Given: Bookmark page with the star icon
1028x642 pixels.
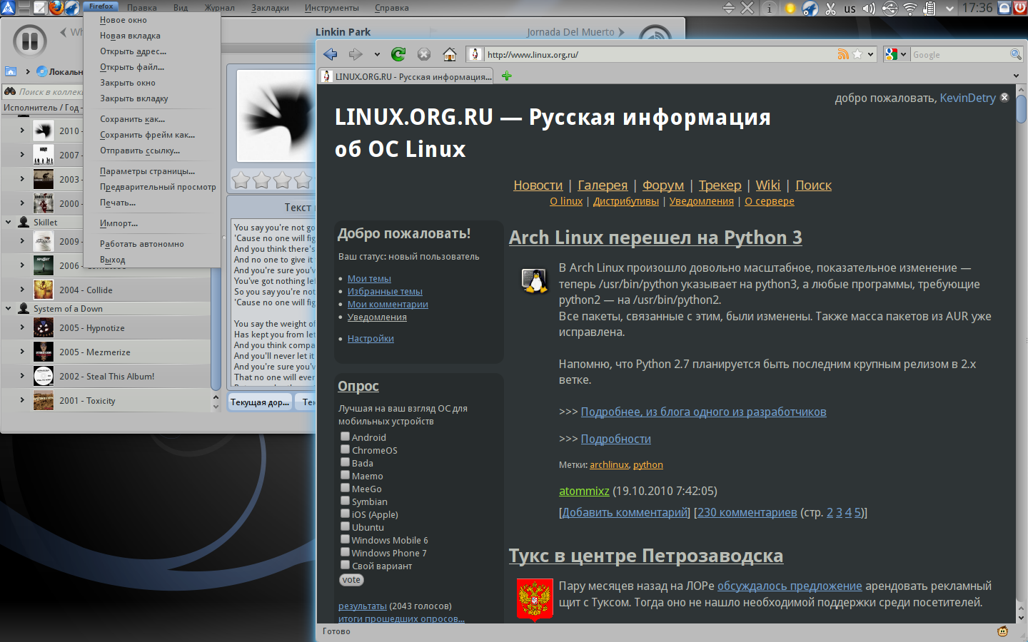Looking at the screenshot, I should coord(857,54).
